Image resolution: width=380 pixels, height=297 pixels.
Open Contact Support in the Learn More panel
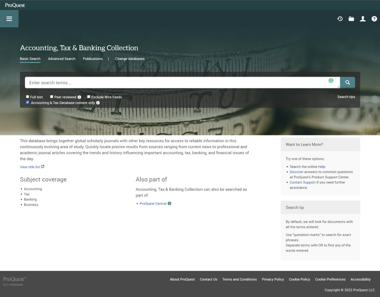[302, 182]
